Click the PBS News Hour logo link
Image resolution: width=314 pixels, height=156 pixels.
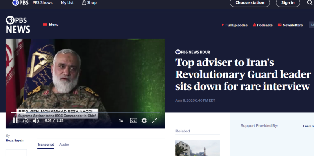193,52
